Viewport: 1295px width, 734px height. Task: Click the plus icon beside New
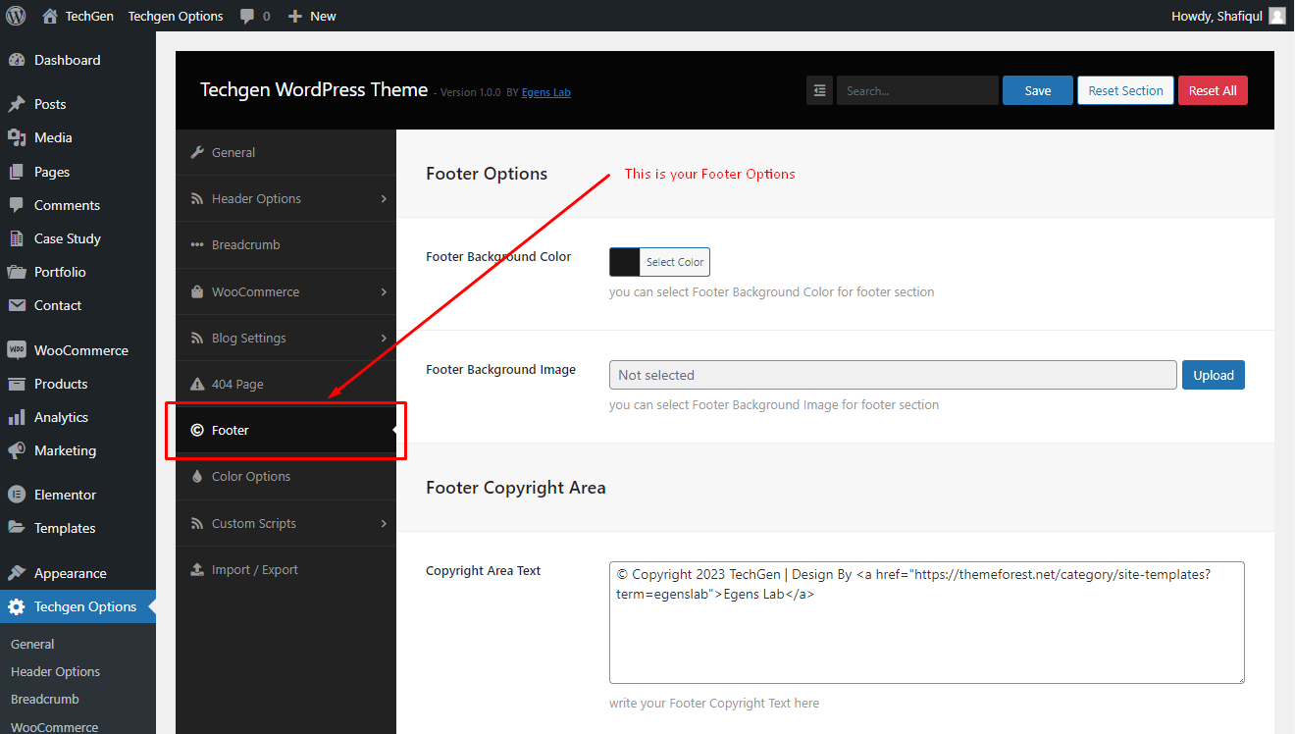tap(294, 16)
